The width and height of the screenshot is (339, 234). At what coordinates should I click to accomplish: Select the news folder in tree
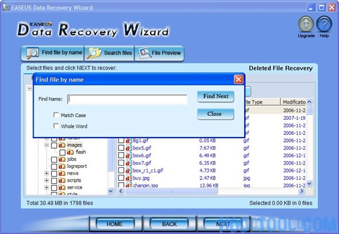[73, 173]
